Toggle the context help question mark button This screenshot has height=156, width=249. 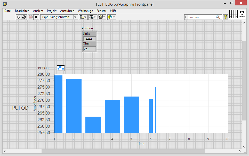pyautogui.click(x=225, y=17)
